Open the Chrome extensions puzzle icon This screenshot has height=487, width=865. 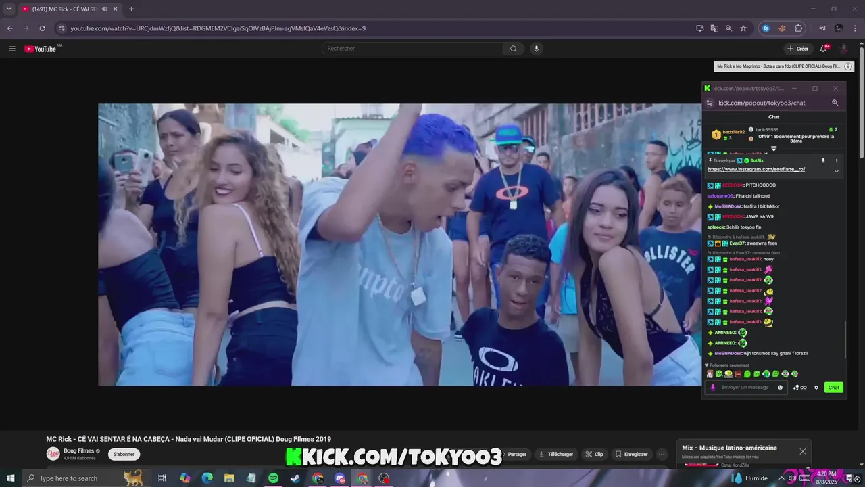(x=798, y=28)
